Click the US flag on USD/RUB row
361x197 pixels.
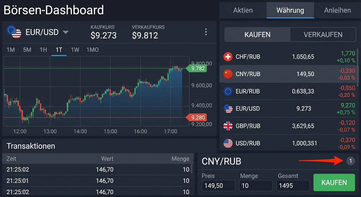pos(228,143)
